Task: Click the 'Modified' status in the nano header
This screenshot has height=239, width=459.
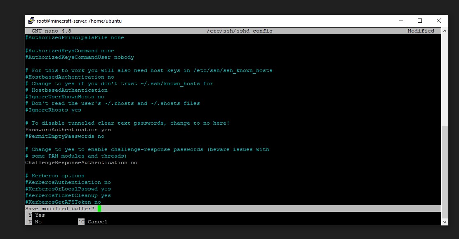Action: tap(421, 31)
